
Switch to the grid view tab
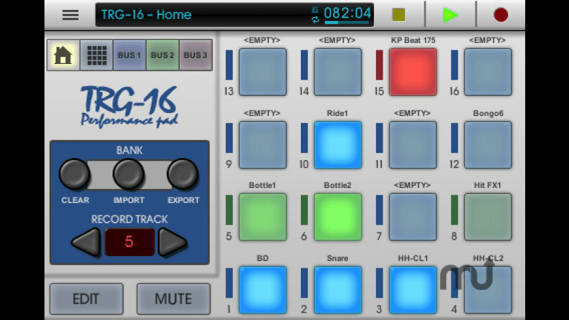(x=97, y=55)
